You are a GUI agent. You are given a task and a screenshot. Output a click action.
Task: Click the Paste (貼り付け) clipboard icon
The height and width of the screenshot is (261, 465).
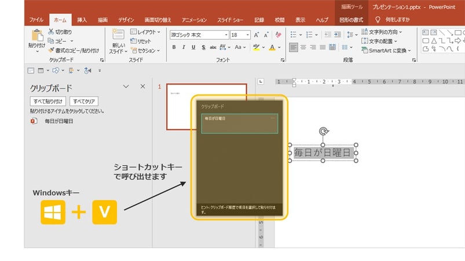[x=37, y=35]
